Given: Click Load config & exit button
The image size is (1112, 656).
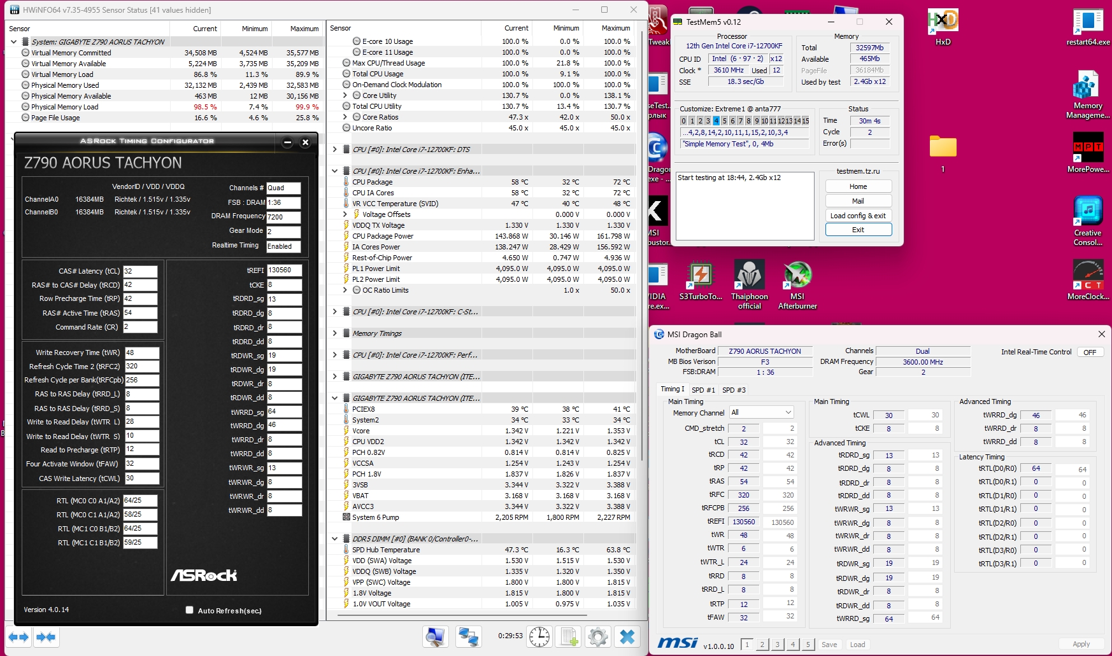Looking at the screenshot, I should pyautogui.click(x=859, y=216).
